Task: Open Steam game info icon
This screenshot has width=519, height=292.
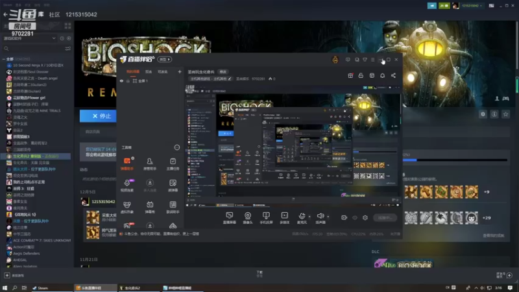Action: 494,114
